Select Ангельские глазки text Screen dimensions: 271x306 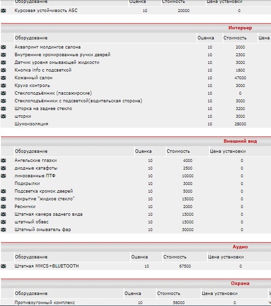pos(36,160)
